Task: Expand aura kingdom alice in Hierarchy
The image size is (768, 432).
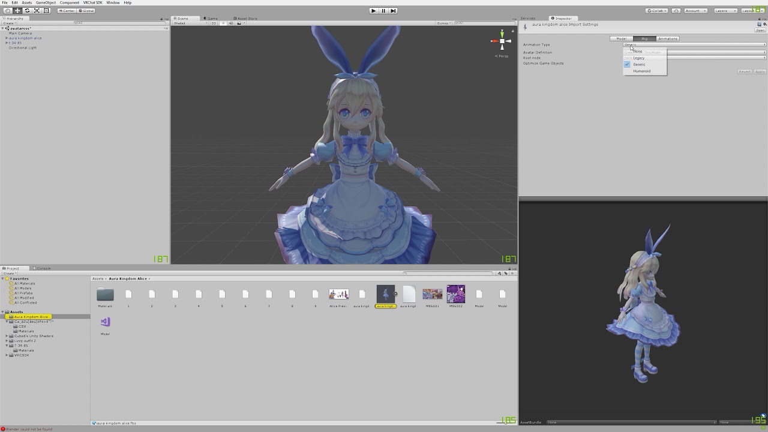Action: [7, 38]
